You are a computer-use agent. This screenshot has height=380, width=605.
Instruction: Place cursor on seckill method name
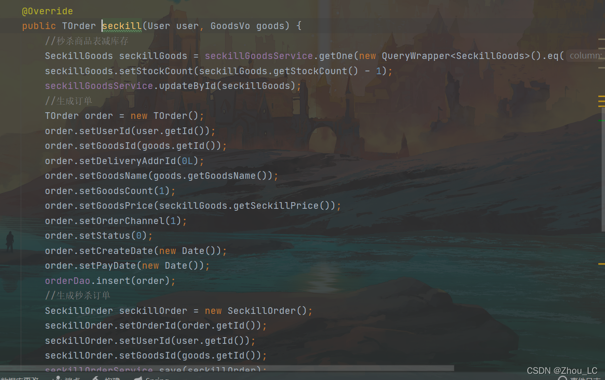[122, 26]
